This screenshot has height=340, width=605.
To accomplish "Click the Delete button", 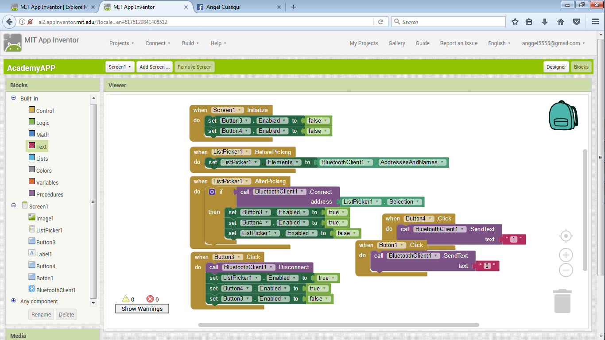I will coord(66,314).
